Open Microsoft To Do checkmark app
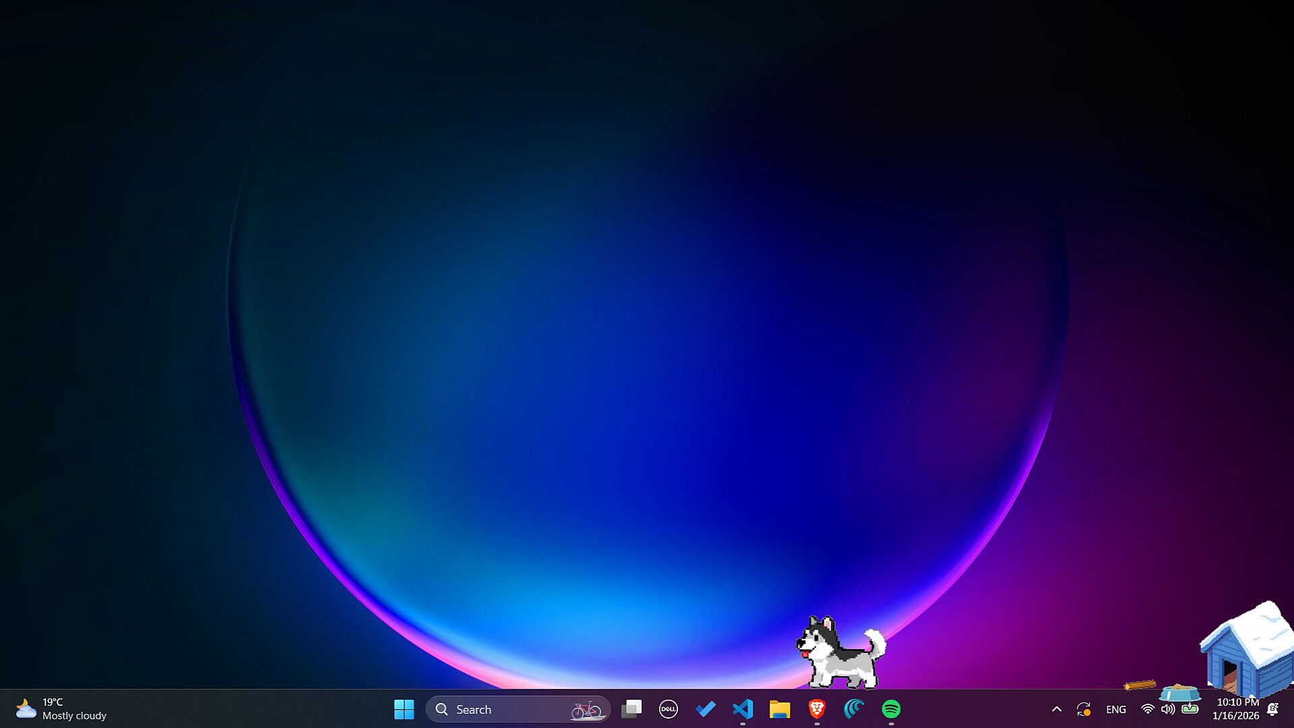The image size is (1294, 728). pos(706,709)
